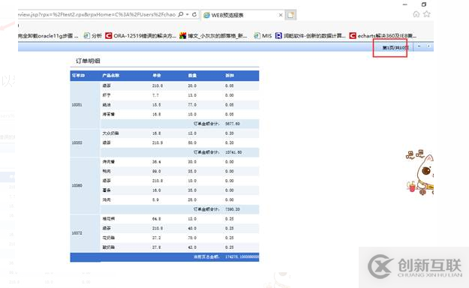Select the unit price cell 5.9
The width and height of the screenshot is (469, 288).
pos(155,199)
